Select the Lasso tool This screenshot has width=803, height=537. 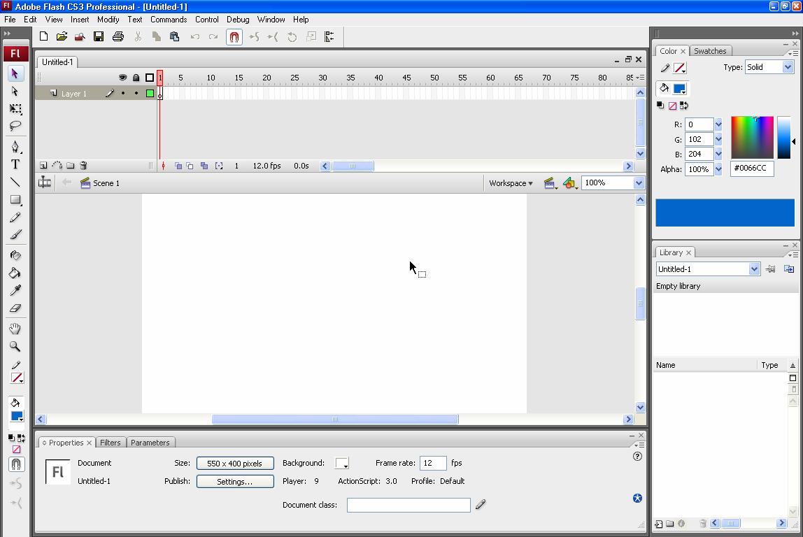pyautogui.click(x=15, y=127)
